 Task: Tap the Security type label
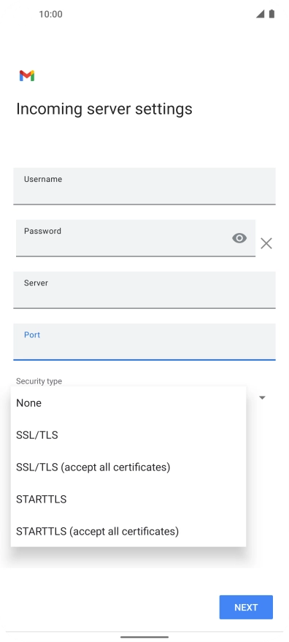tap(39, 381)
